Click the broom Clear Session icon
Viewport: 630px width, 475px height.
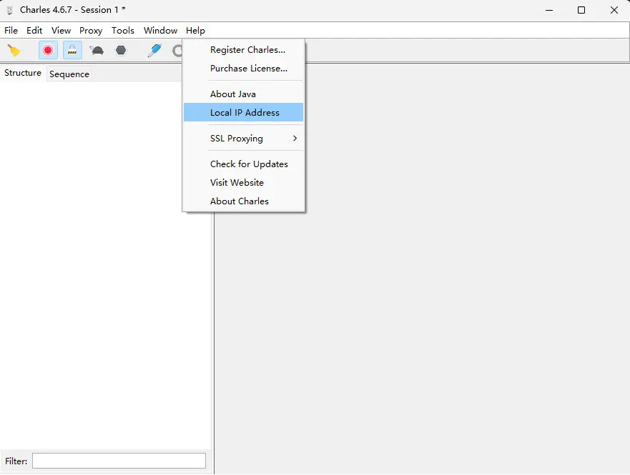[14, 51]
